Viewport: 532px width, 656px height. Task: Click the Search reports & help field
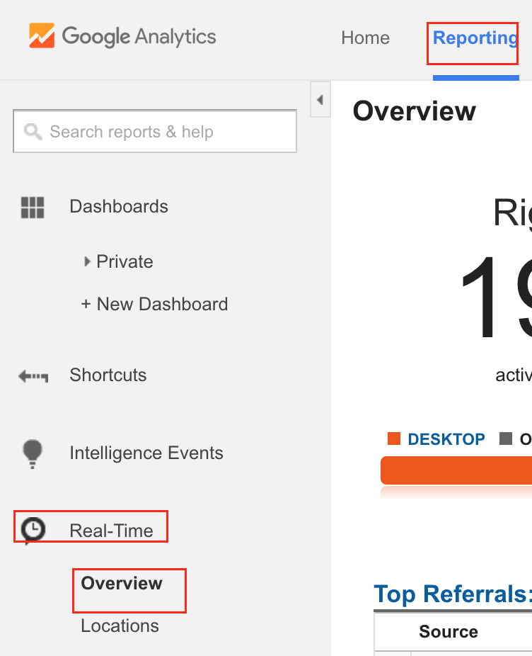[155, 131]
